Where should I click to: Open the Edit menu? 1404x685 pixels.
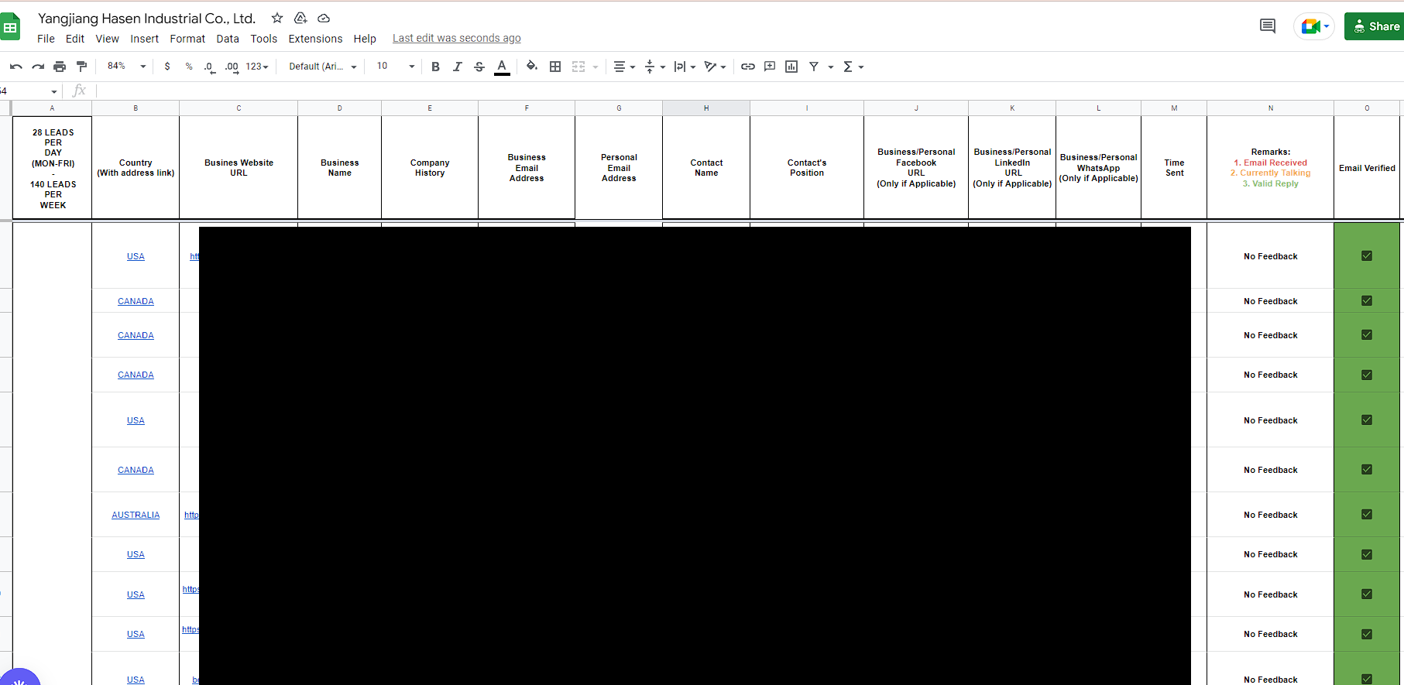(x=75, y=39)
